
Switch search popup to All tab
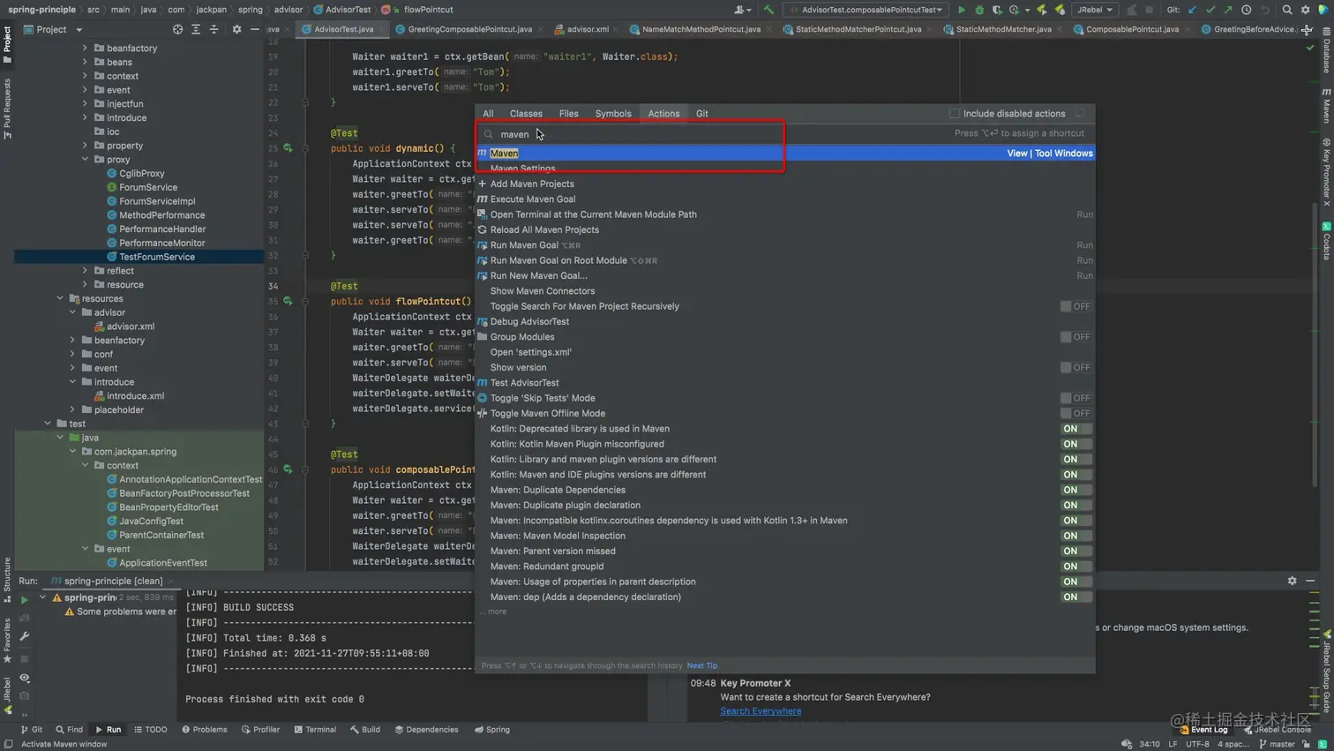point(488,114)
